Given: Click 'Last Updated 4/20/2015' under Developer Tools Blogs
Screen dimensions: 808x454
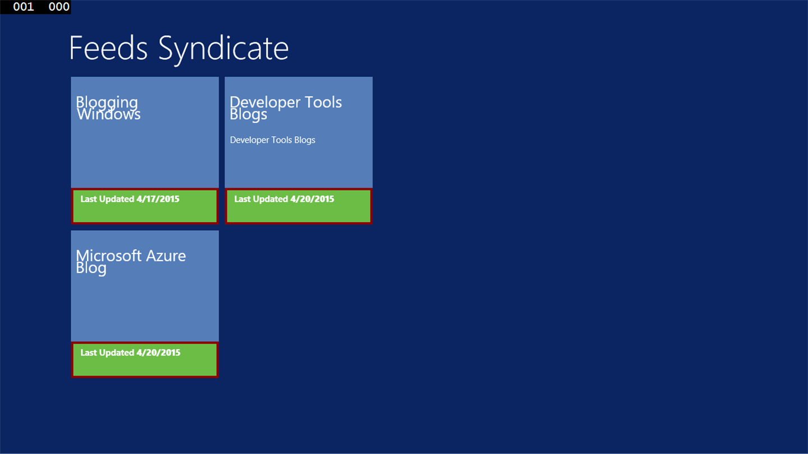Looking at the screenshot, I should coord(284,199).
